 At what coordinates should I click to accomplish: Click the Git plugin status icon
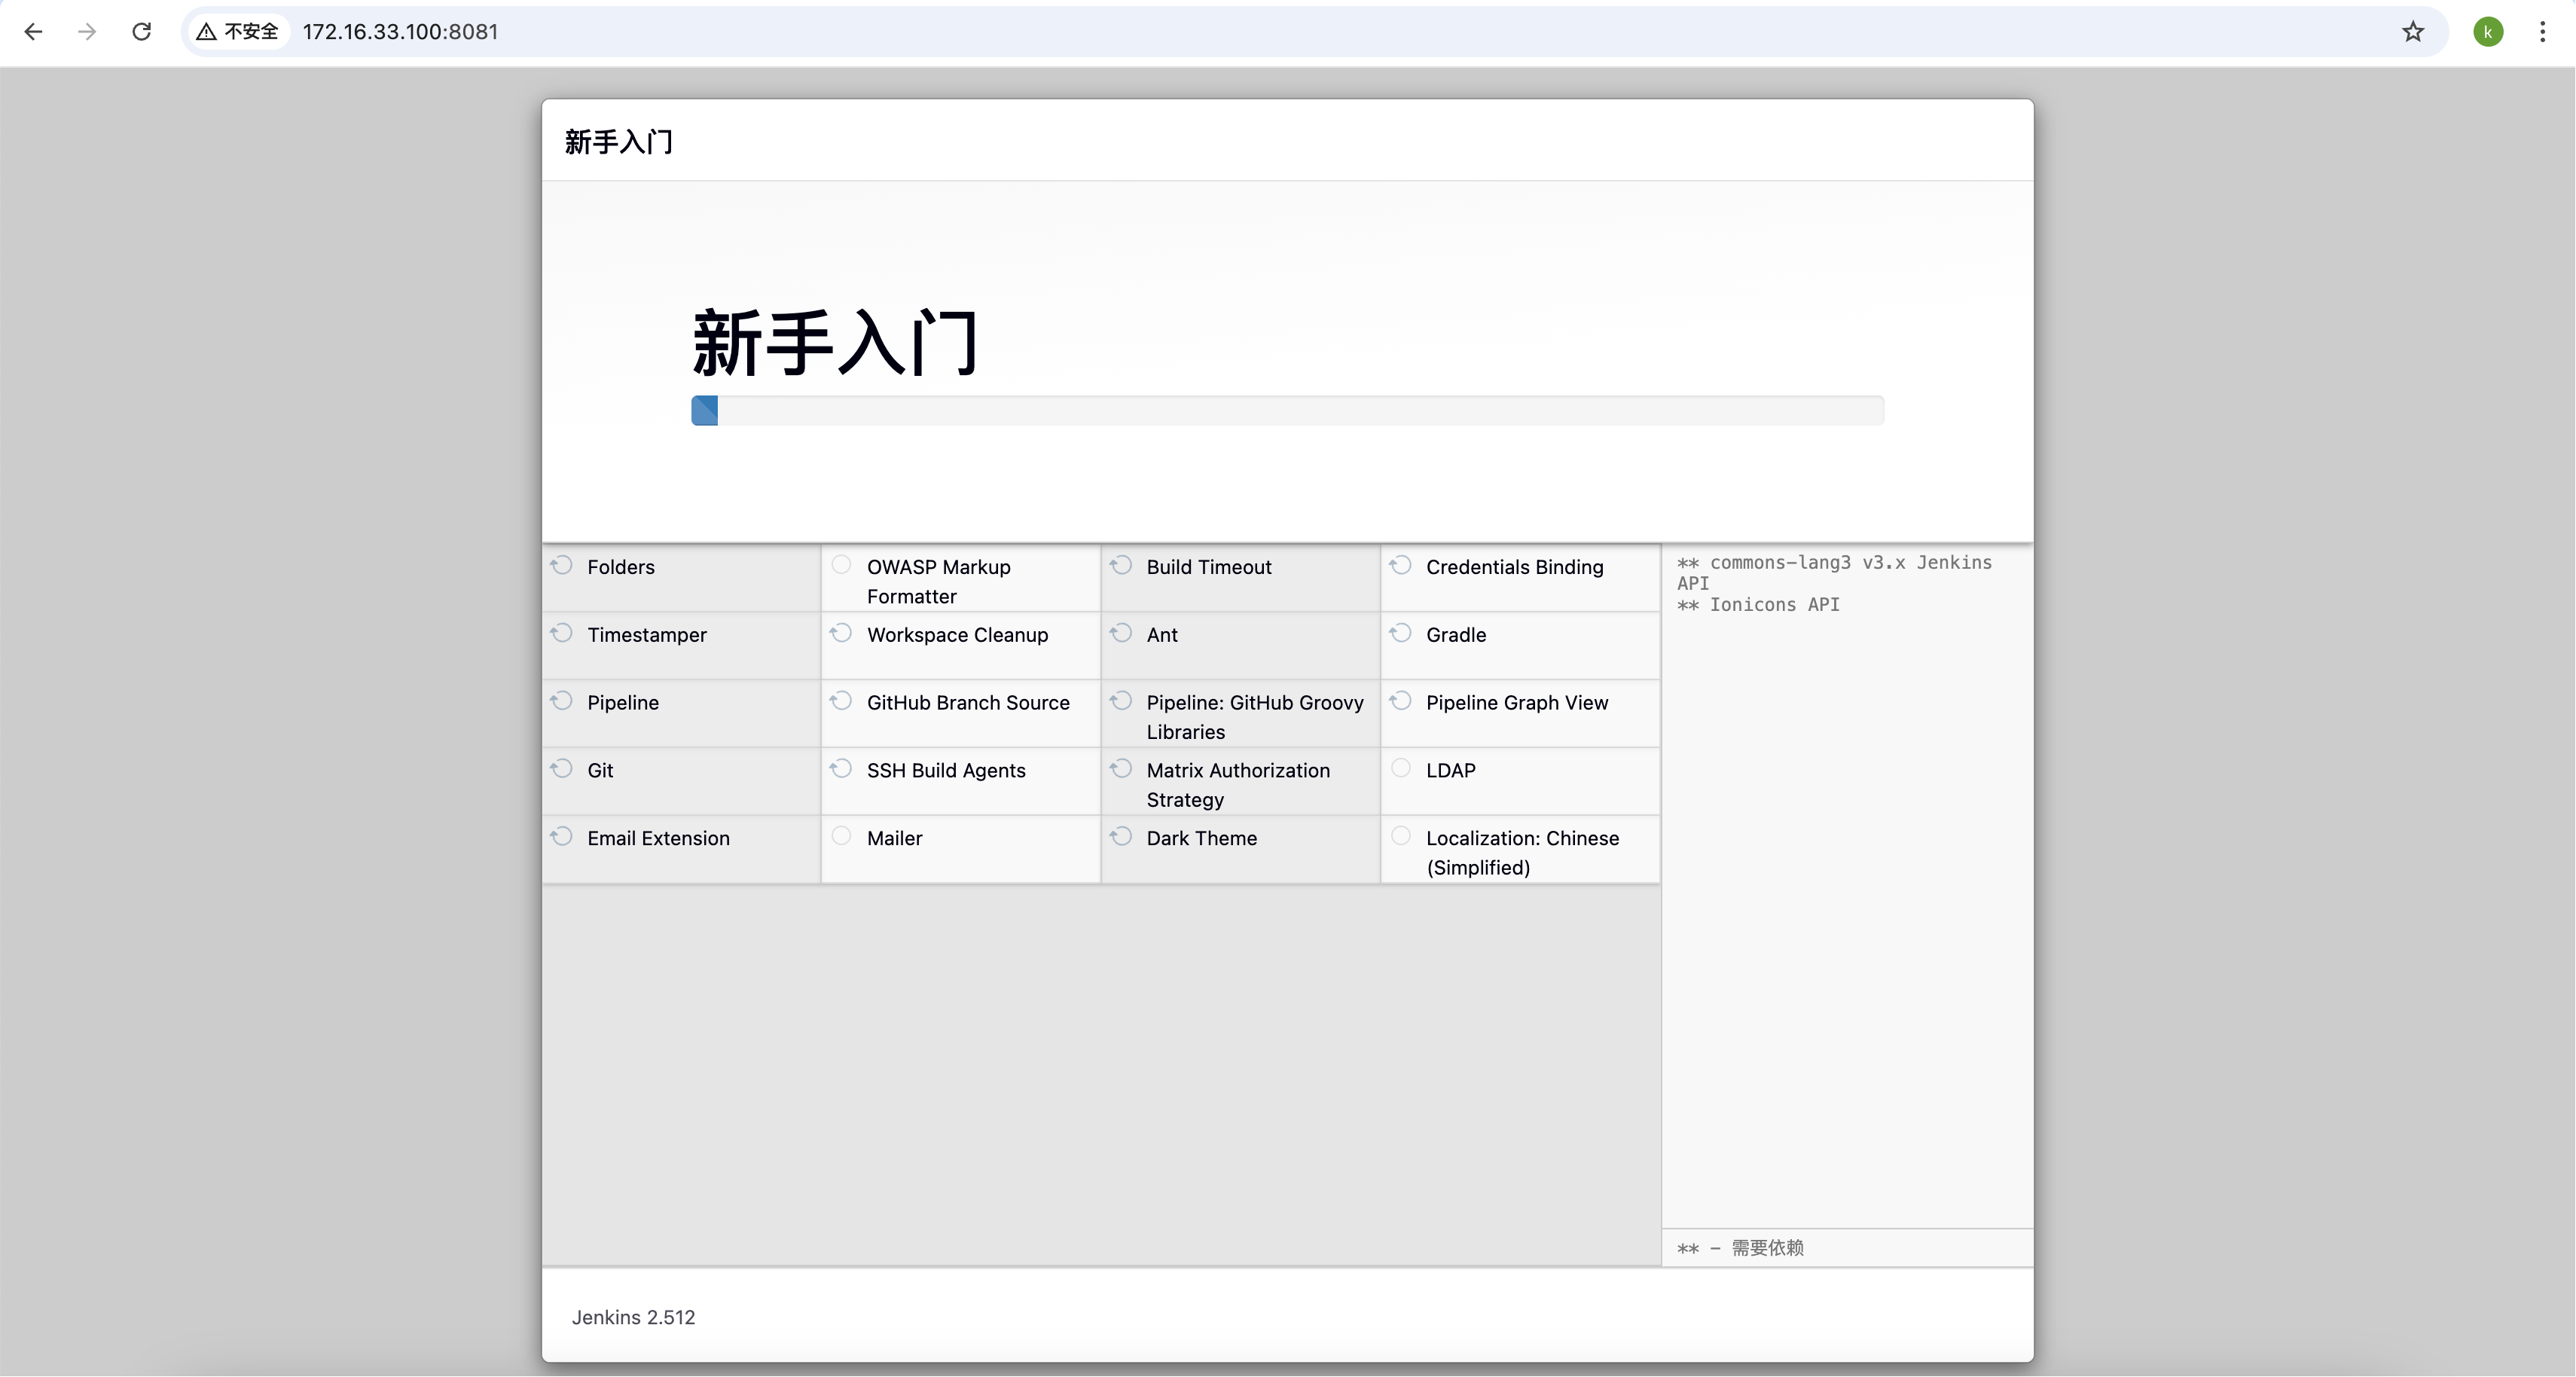pos(562,769)
